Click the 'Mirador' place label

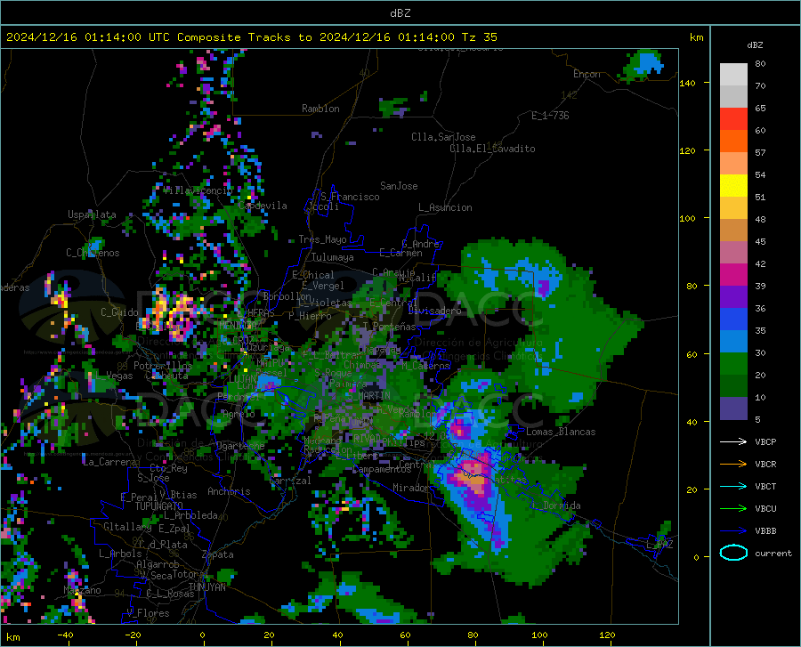tap(411, 488)
